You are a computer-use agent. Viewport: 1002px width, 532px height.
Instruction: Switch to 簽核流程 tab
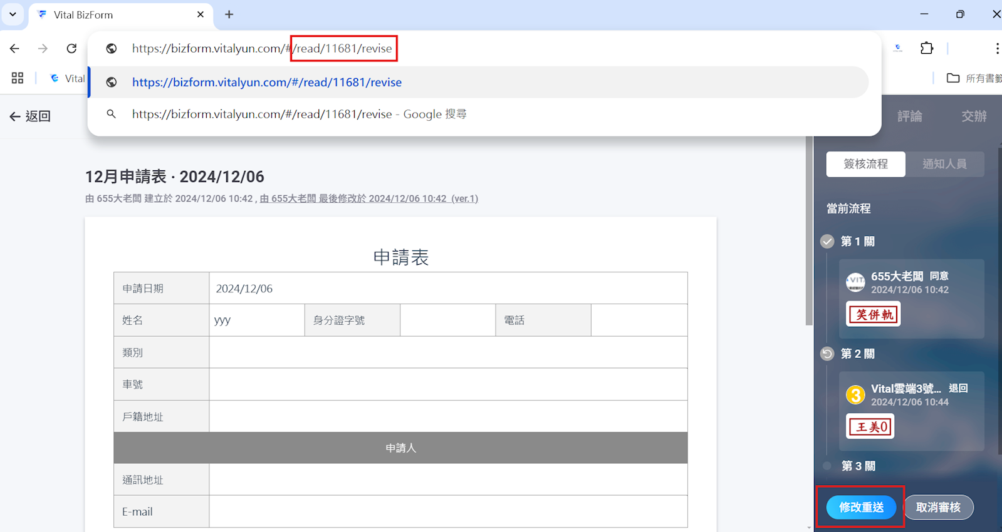pyautogui.click(x=865, y=164)
